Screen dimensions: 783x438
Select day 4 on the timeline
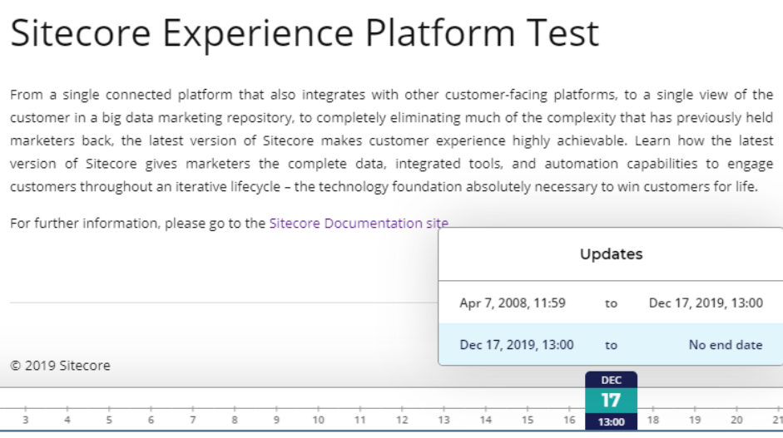(x=67, y=420)
